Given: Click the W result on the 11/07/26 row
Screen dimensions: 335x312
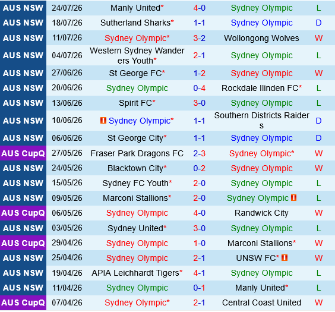Looking at the screenshot, I should (x=318, y=38).
